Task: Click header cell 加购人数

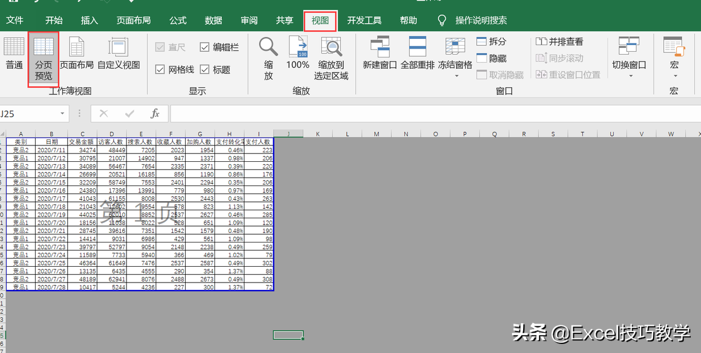Action: click(x=200, y=142)
